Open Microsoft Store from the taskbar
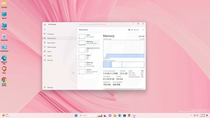Image resolution: width=210 pixels, height=118 pixels. click(x=124, y=115)
